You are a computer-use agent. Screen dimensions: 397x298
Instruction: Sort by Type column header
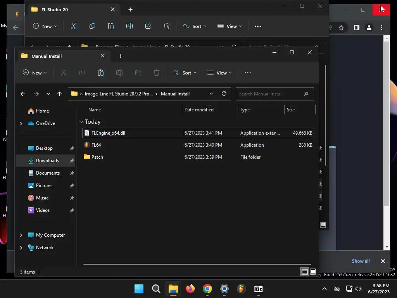(x=245, y=110)
